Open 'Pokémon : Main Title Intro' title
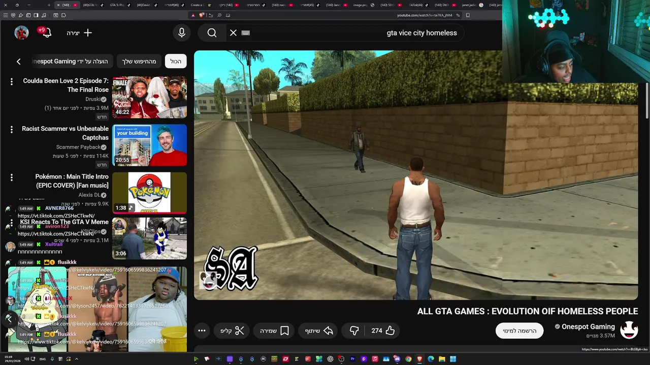The width and height of the screenshot is (650, 365). tap(72, 181)
